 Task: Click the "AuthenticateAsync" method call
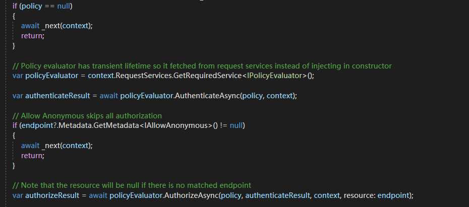pos(207,96)
